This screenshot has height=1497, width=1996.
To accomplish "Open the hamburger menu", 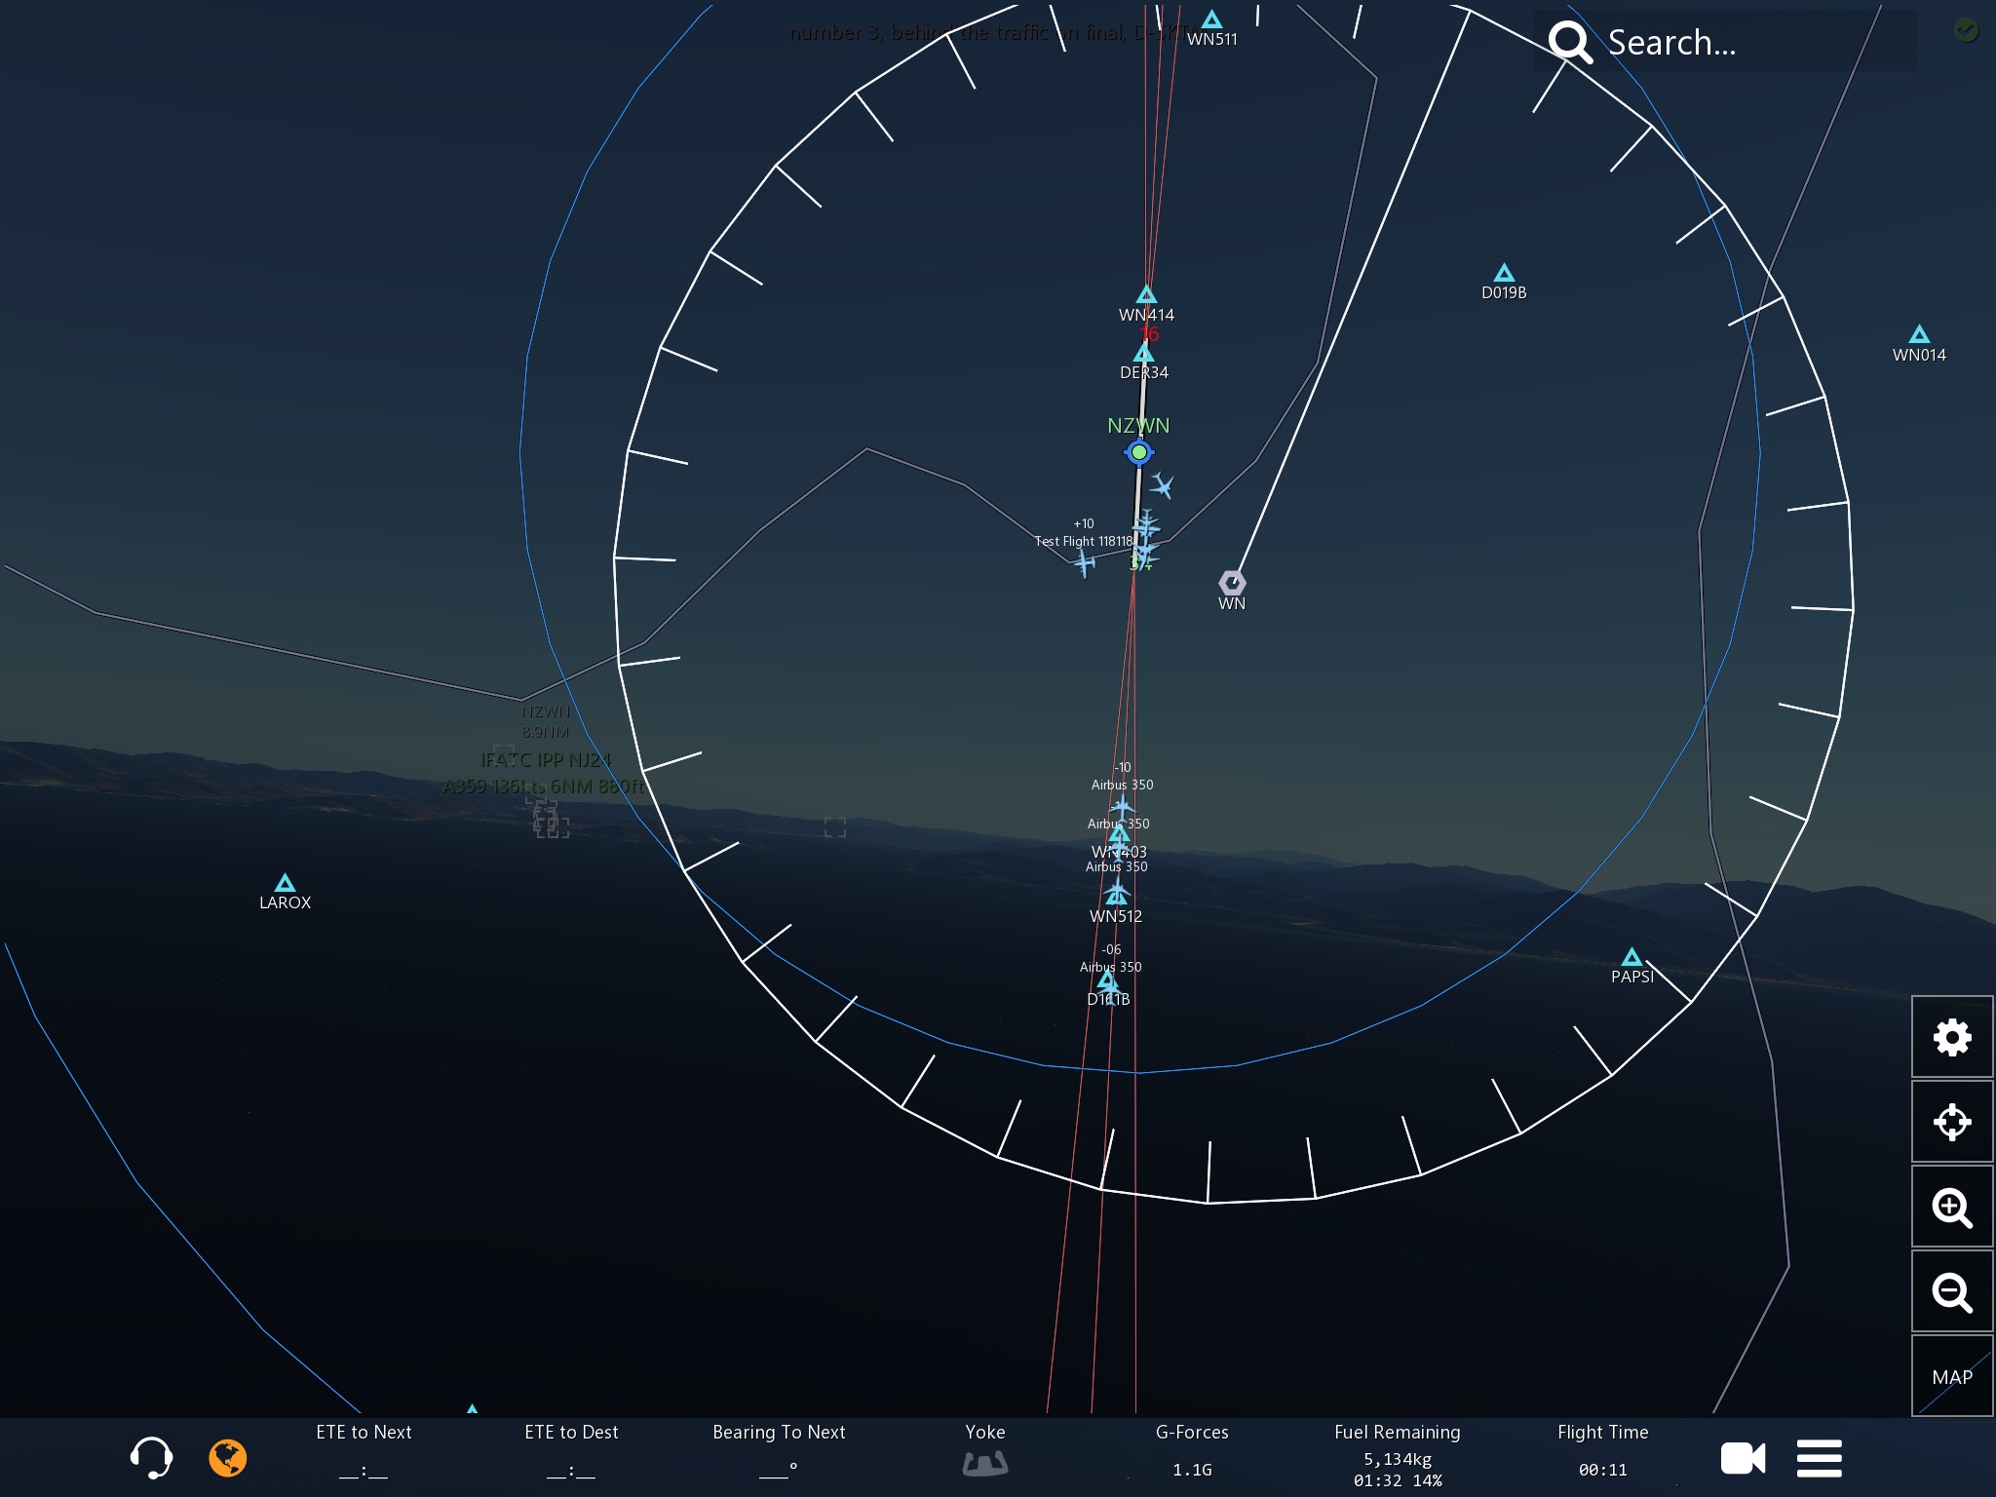I will click(1819, 1458).
